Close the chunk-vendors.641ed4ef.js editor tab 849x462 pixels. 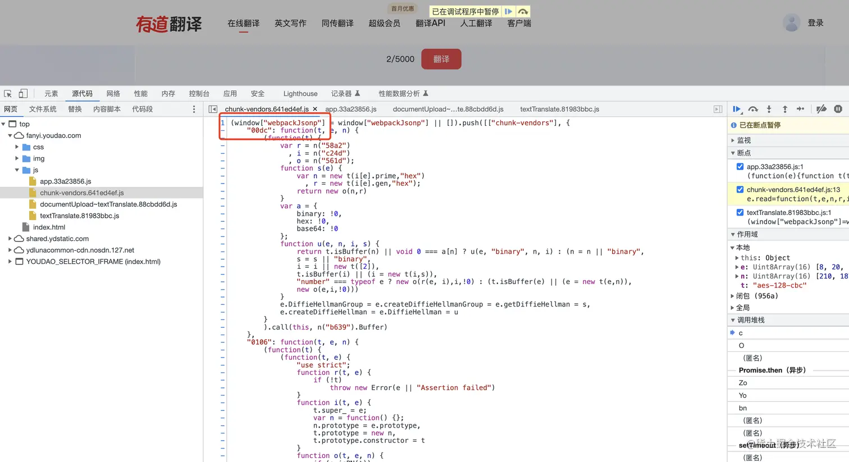point(315,109)
